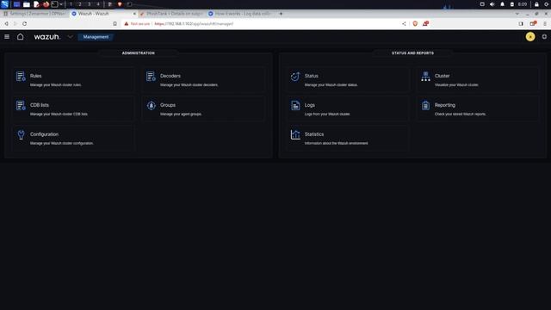Image resolution: width=551 pixels, height=310 pixels.
Task: Click the Configuration wrench icon
Action: 21,134
